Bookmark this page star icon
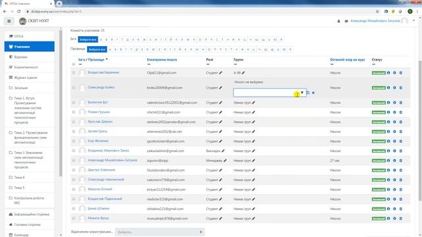 (377, 12)
